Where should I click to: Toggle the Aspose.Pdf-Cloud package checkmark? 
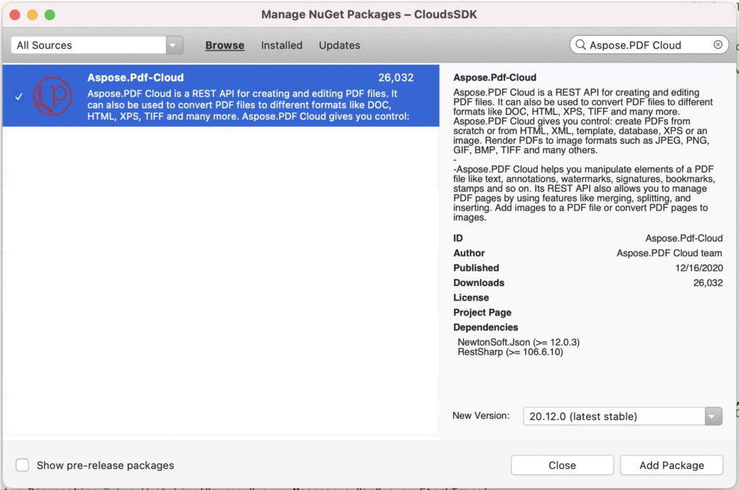pyautogui.click(x=19, y=97)
